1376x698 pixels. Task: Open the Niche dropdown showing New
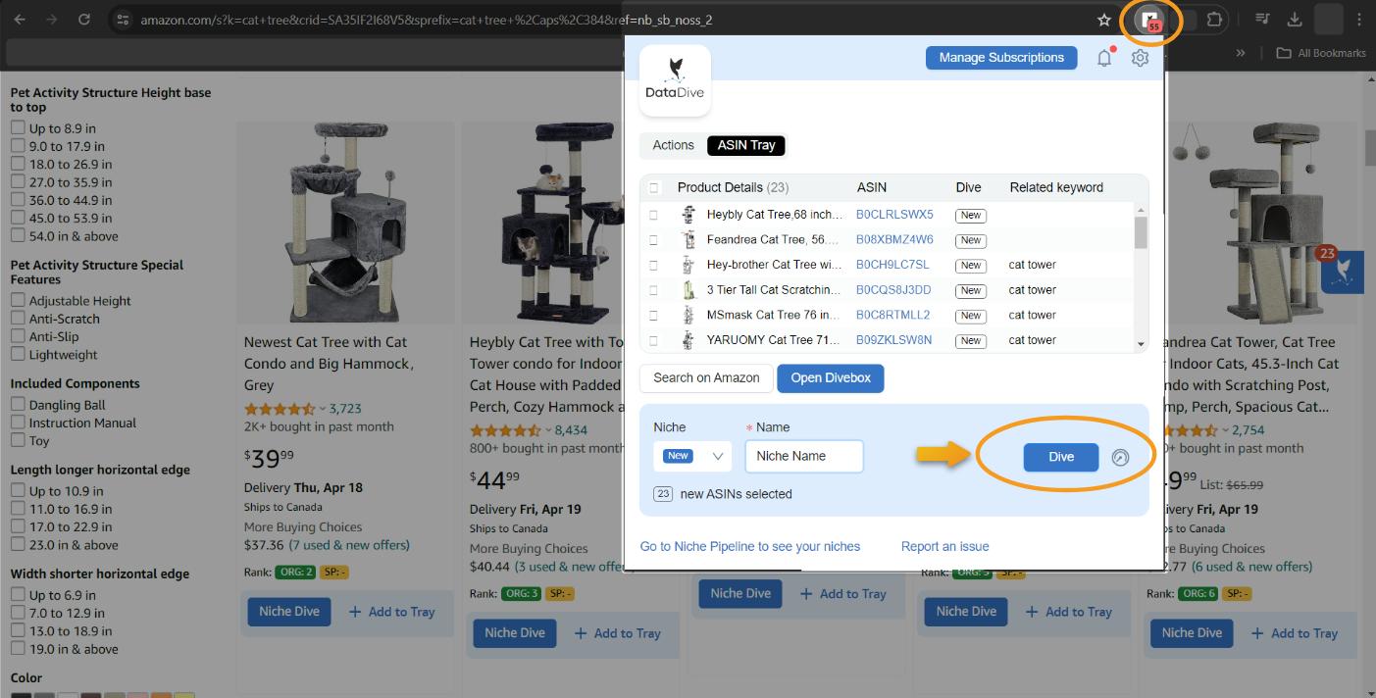(x=692, y=456)
